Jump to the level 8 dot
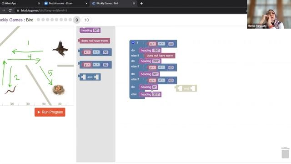291x164 pixels. pos(70,20)
